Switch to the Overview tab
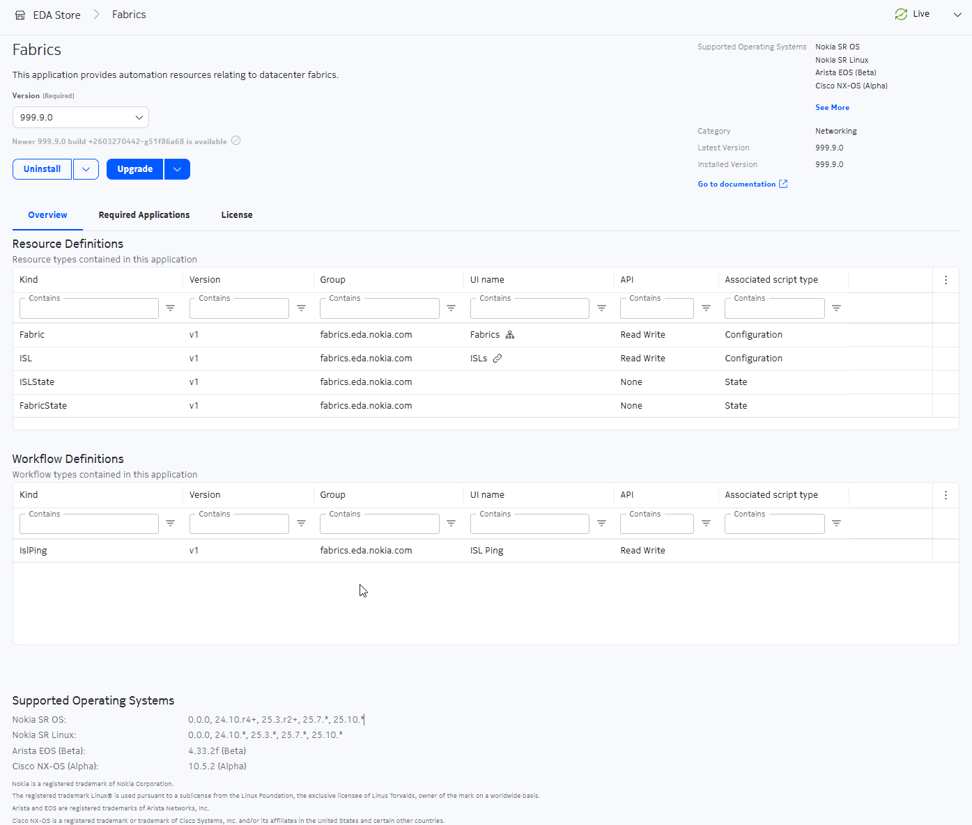 (x=47, y=215)
